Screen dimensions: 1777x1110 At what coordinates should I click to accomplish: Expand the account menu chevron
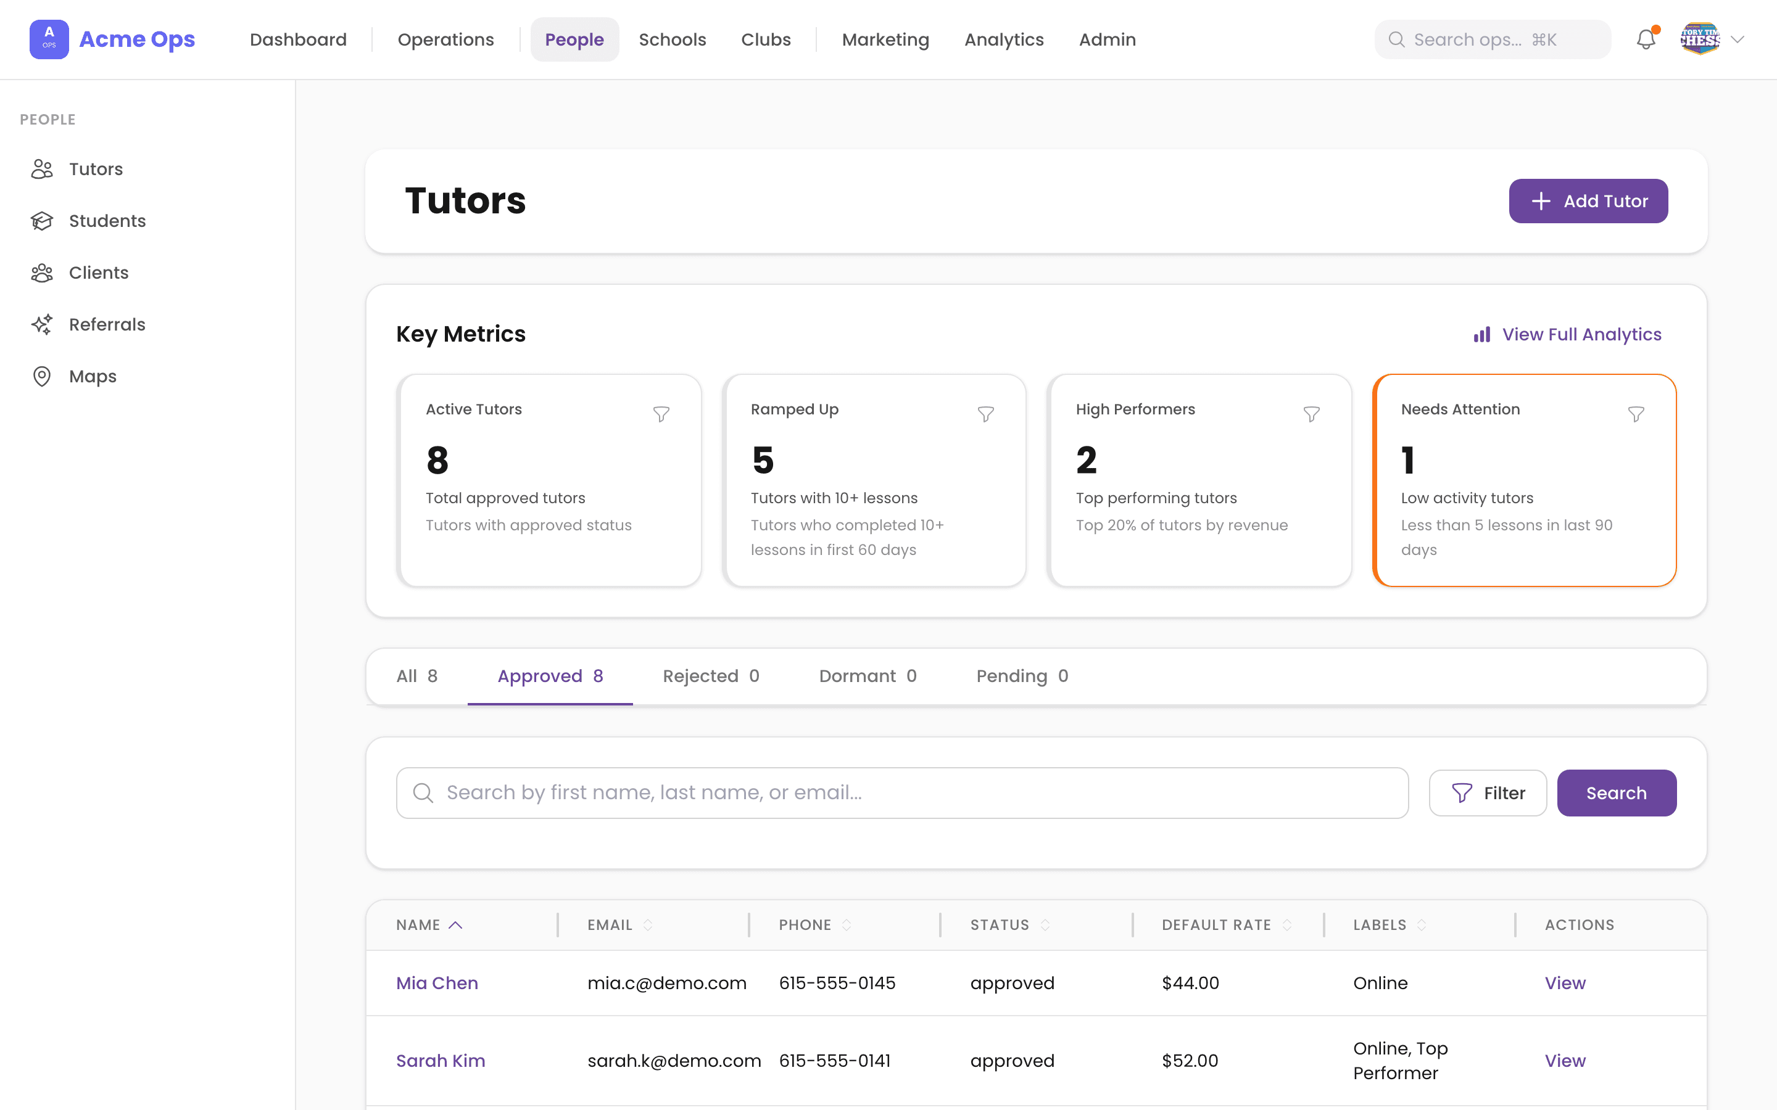pyautogui.click(x=1738, y=39)
